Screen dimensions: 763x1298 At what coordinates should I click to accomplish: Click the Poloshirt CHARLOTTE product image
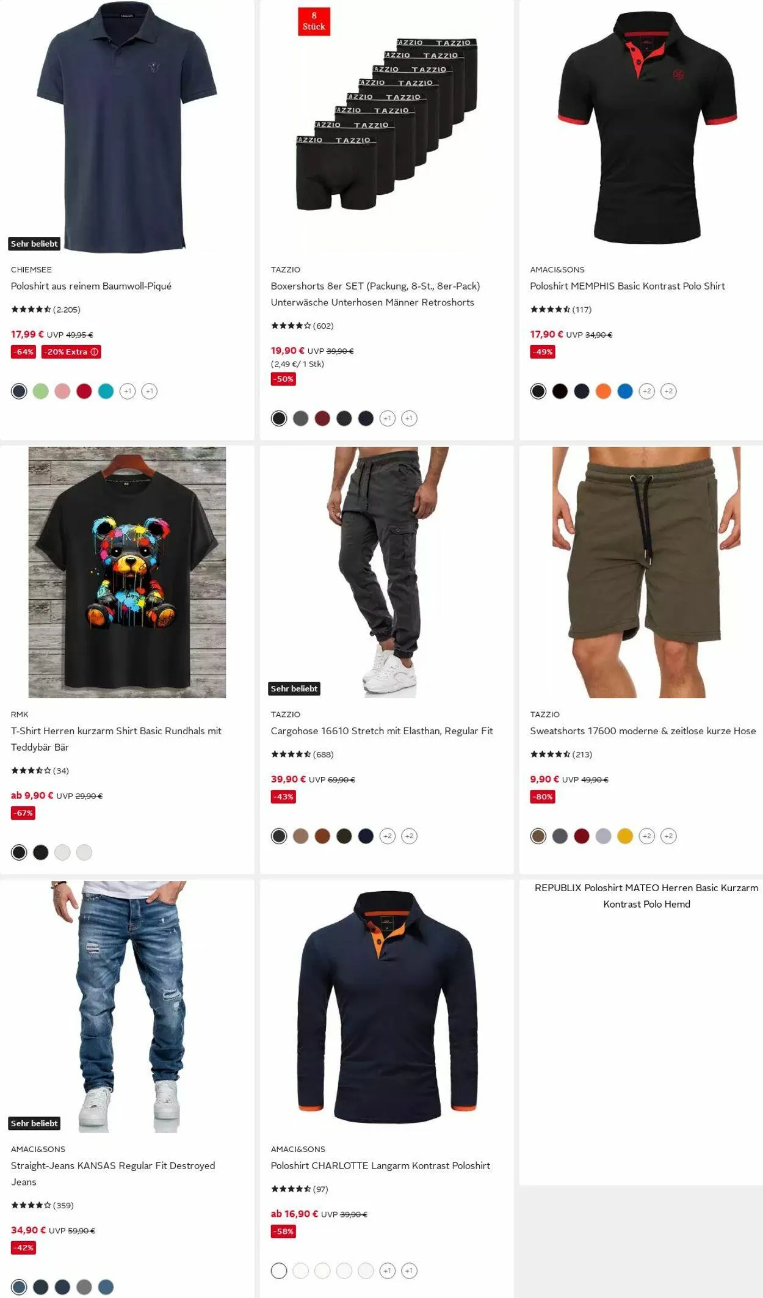point(387,1007)
